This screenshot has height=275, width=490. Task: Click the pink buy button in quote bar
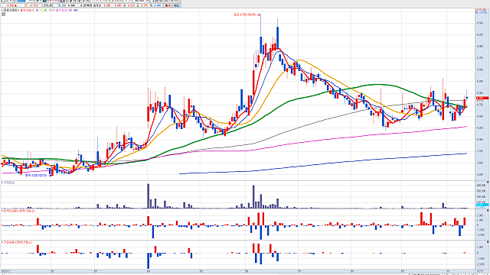coord(168,5)
